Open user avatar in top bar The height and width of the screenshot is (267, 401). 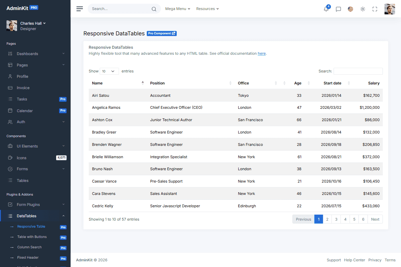[x=390, y=9]
